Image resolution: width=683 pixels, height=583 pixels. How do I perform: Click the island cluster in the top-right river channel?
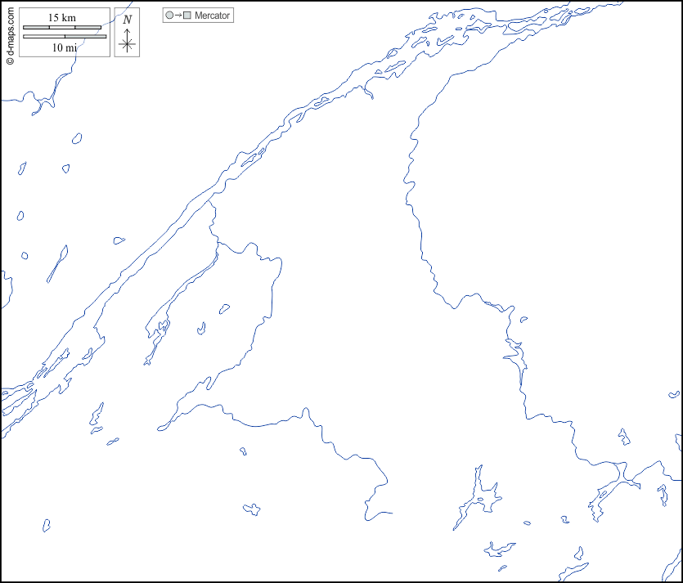[x=446, y=38]
